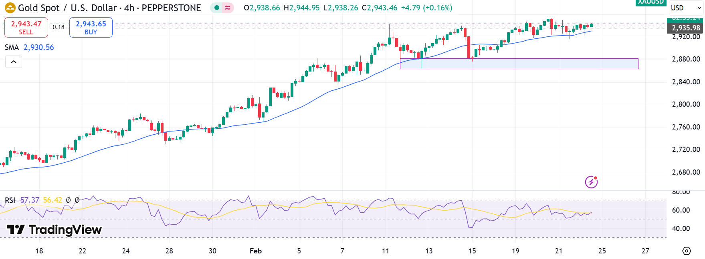This screenshot has width=705, height=259.
Task: Click the Feb label on time axis
Action: 256,251
